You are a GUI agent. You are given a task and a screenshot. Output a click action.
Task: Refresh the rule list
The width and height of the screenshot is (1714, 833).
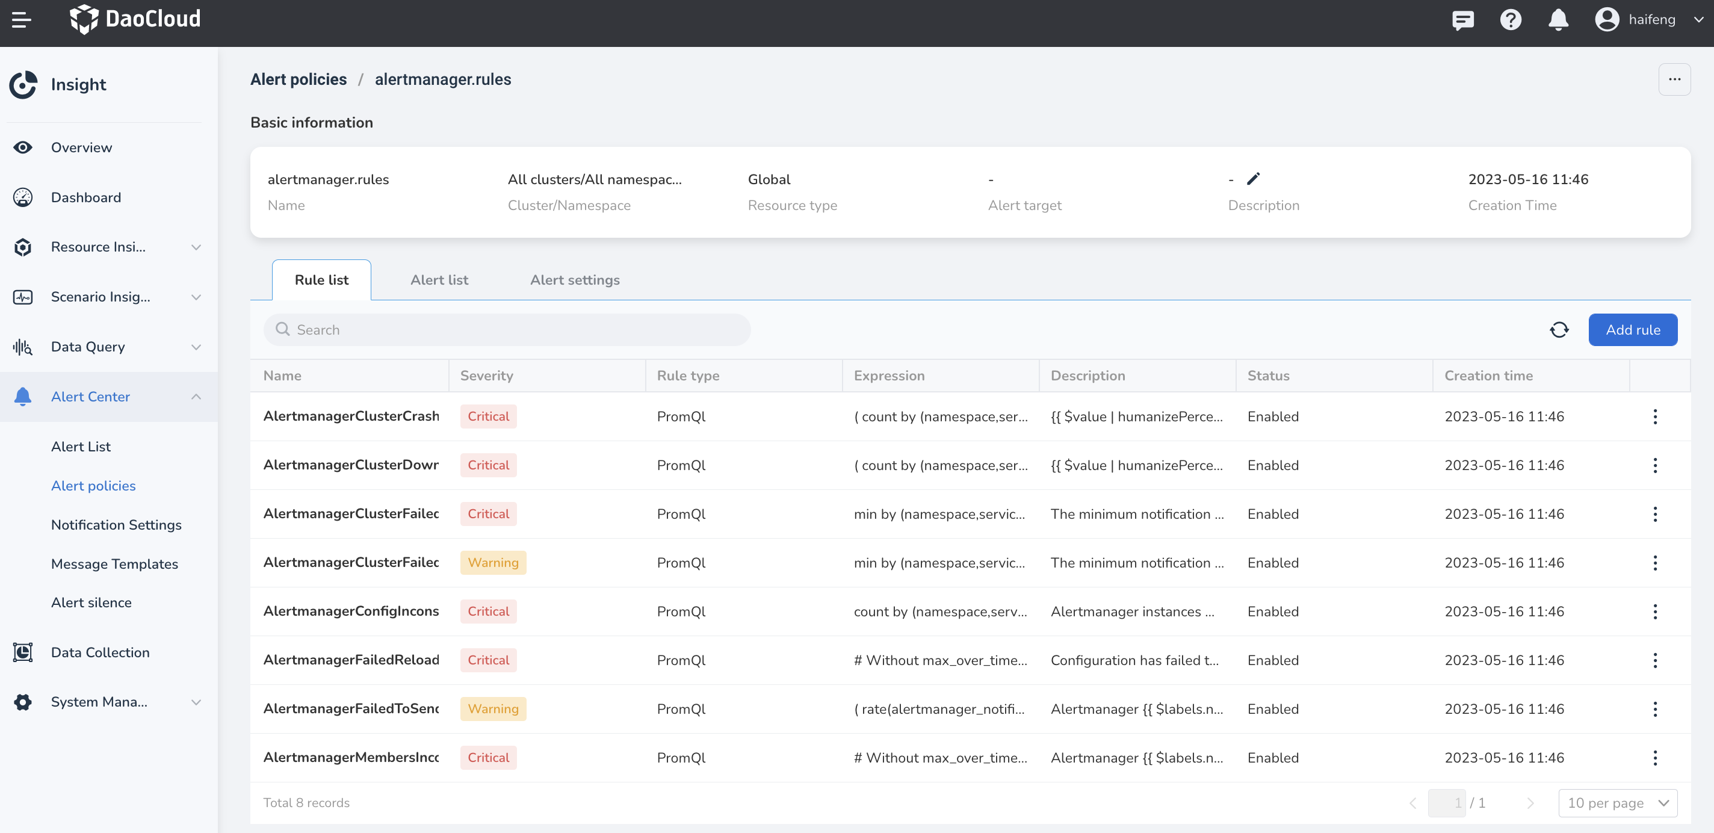[1559, 330]
